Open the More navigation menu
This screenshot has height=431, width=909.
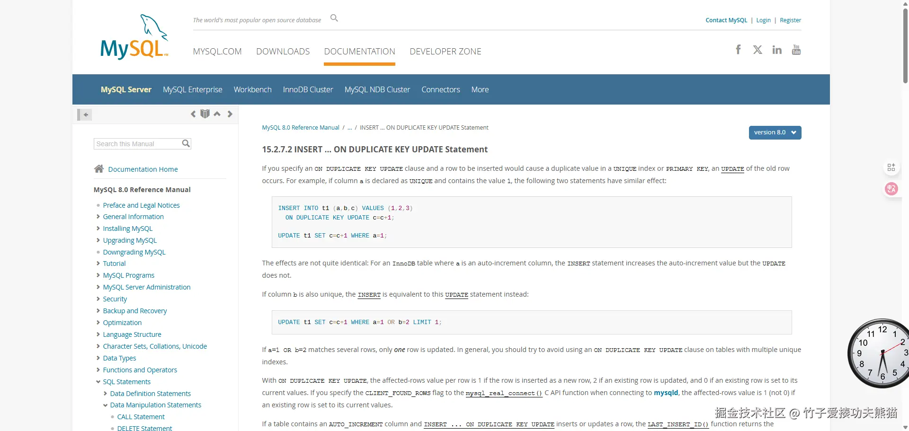click(x=480, y=89)
